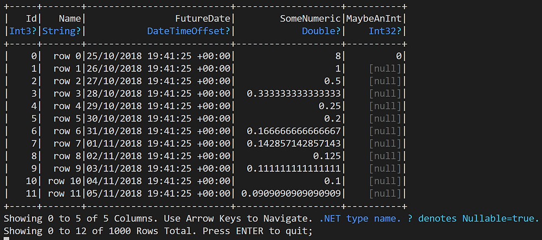Select the MaybeAnInt column header

(374, 18)
